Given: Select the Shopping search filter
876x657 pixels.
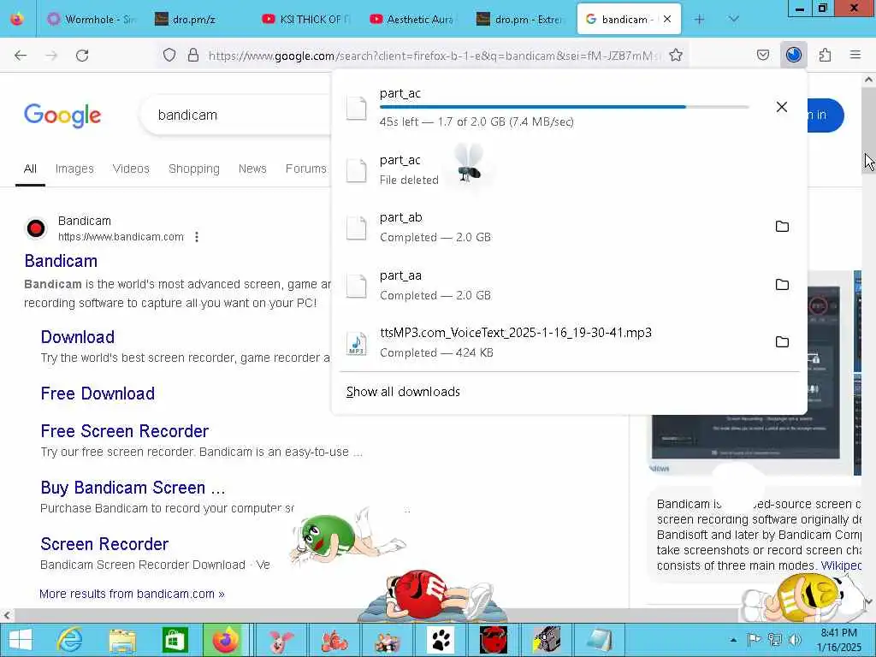Looking at the screenshot, I should click(194, 169).
